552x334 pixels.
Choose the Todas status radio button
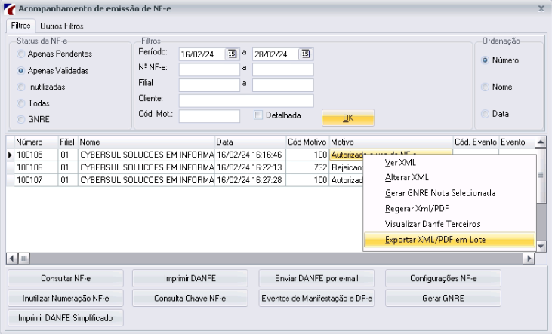point(21,103)
